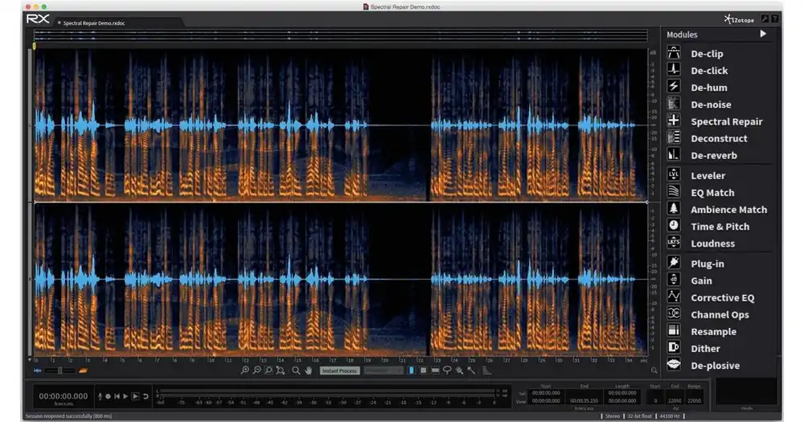The image size is (804, 422).
Task: Select the Time selection tool
Action: 411,371
